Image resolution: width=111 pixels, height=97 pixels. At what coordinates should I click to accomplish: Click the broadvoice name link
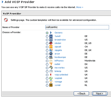click(x=60, y=40)
